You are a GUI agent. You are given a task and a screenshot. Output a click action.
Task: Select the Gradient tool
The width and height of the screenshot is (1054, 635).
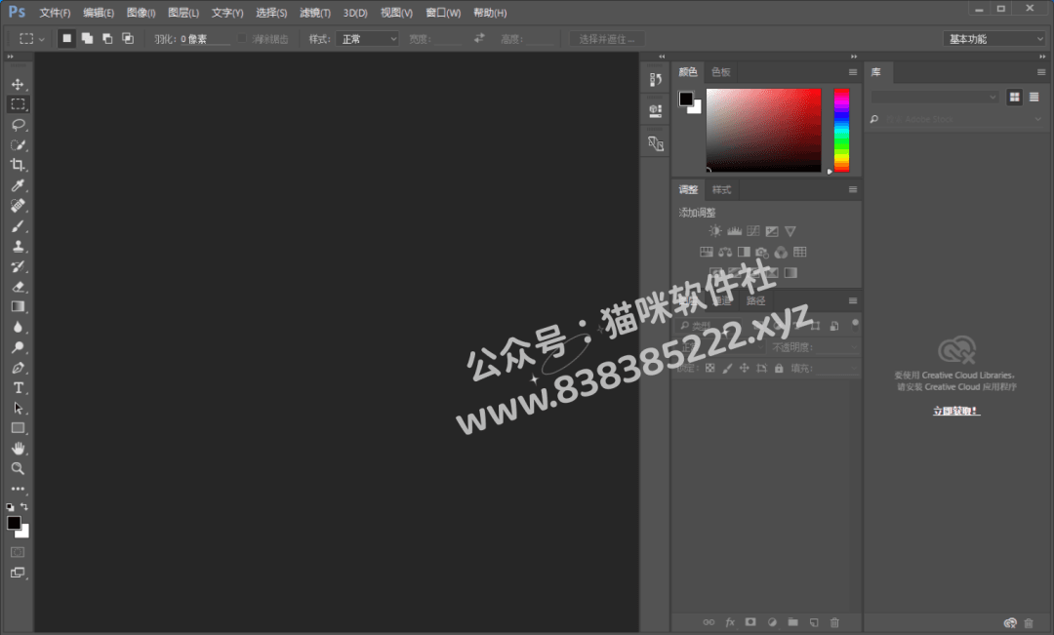[18, 307]
